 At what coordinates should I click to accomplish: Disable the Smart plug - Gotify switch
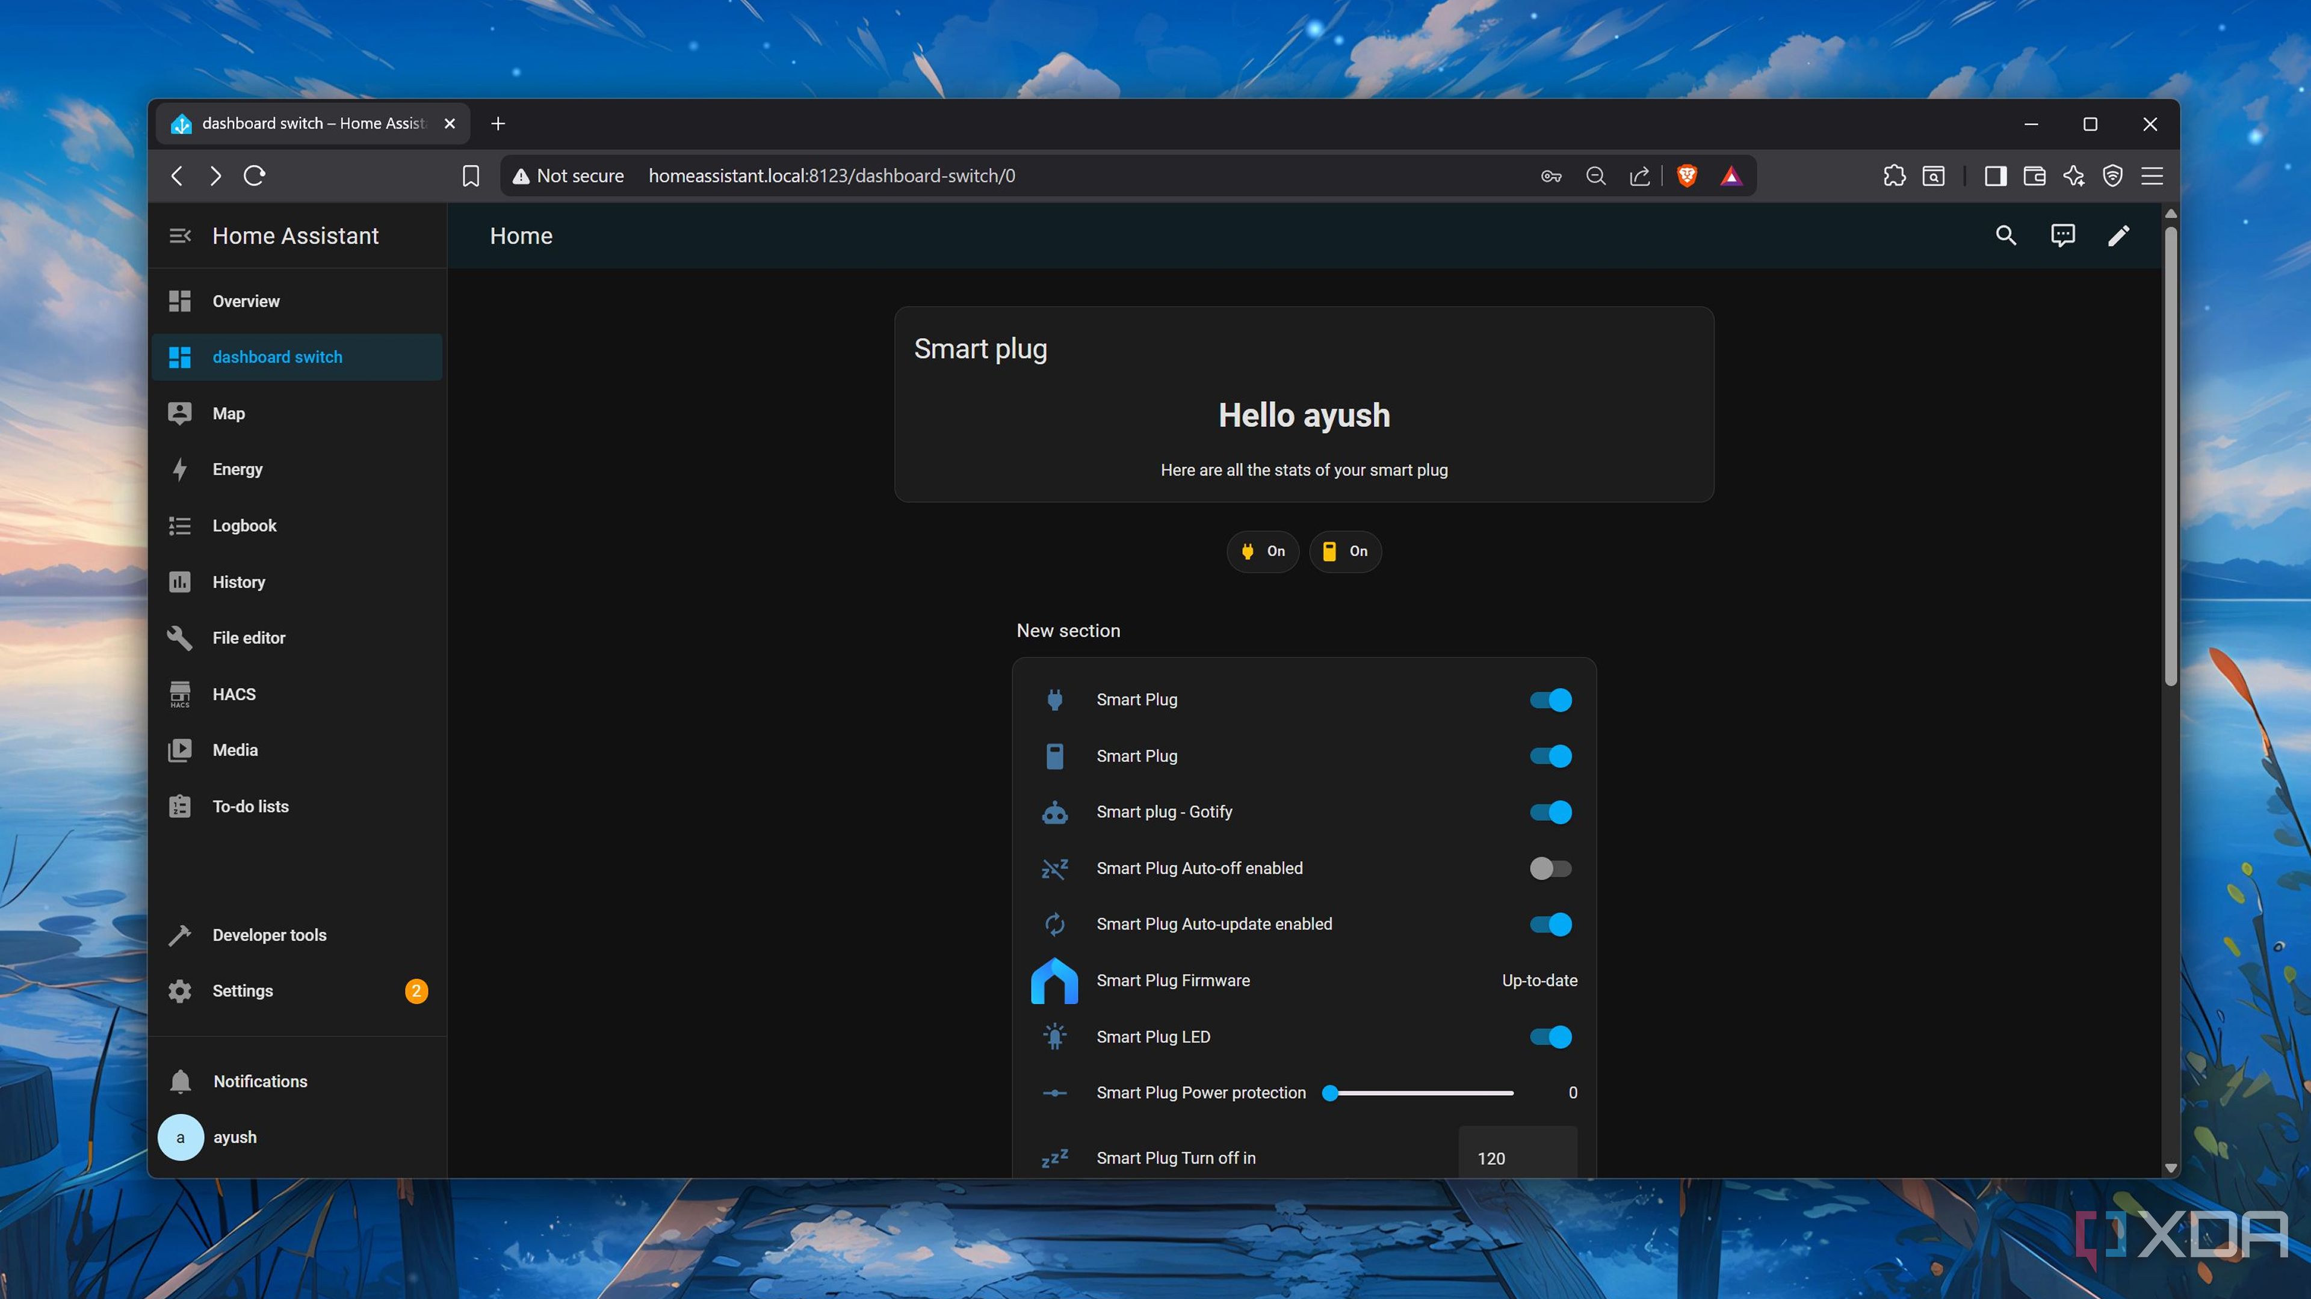1551,812
